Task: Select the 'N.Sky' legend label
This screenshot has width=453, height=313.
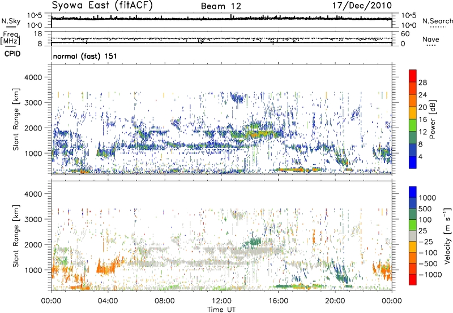Action: (11, 21)
